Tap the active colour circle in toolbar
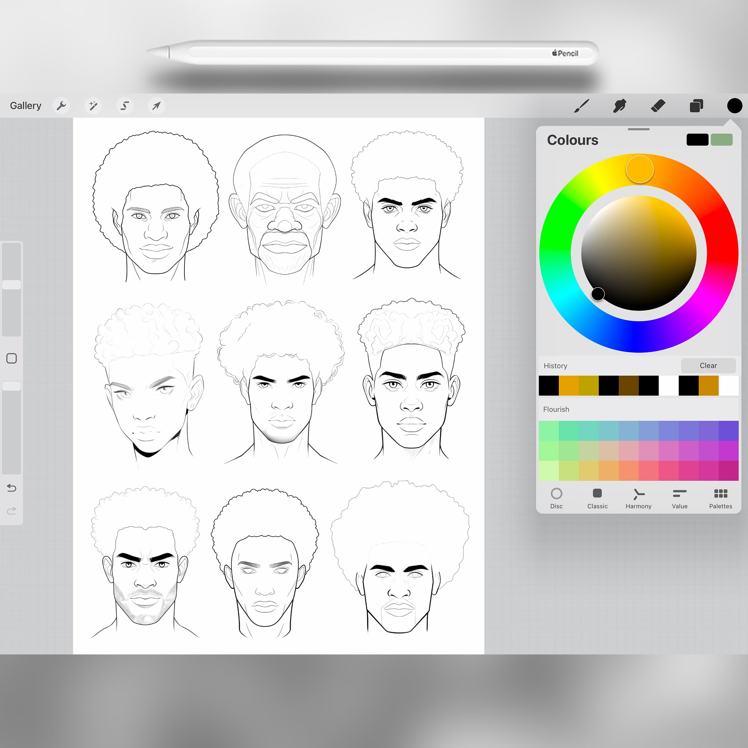 (734, 106)
